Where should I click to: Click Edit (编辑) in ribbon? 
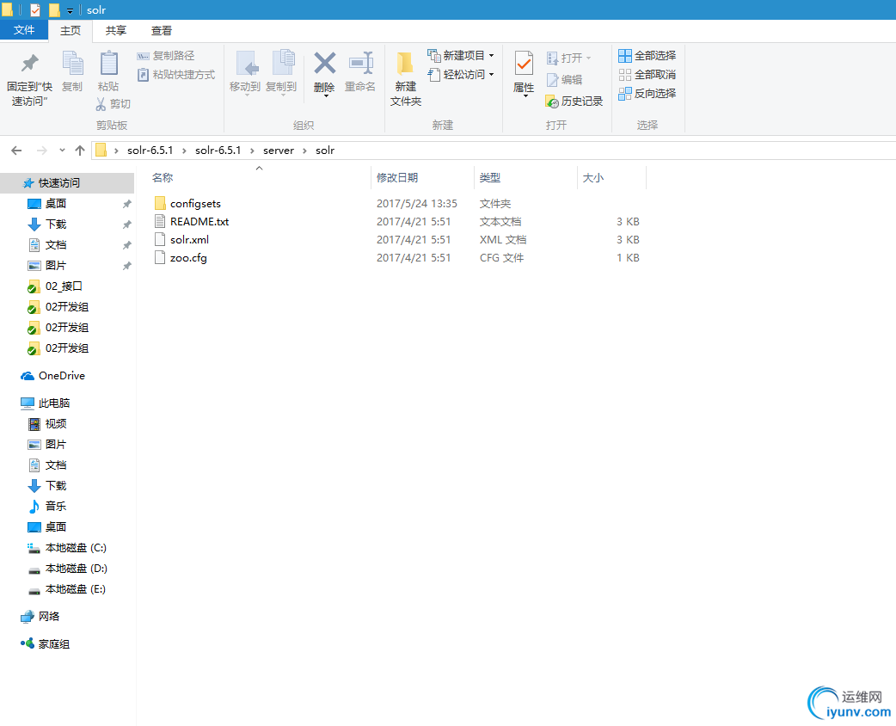(565, 79)
